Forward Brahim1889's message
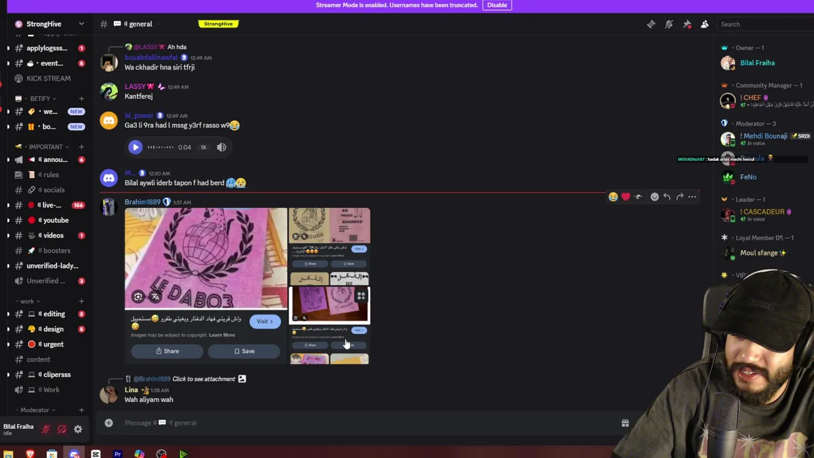The height and width of the screenshot is (458, 814). pos(680,197)
